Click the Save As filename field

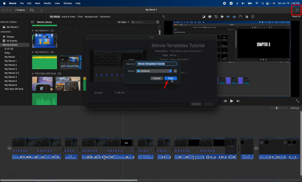click(156, 64)
